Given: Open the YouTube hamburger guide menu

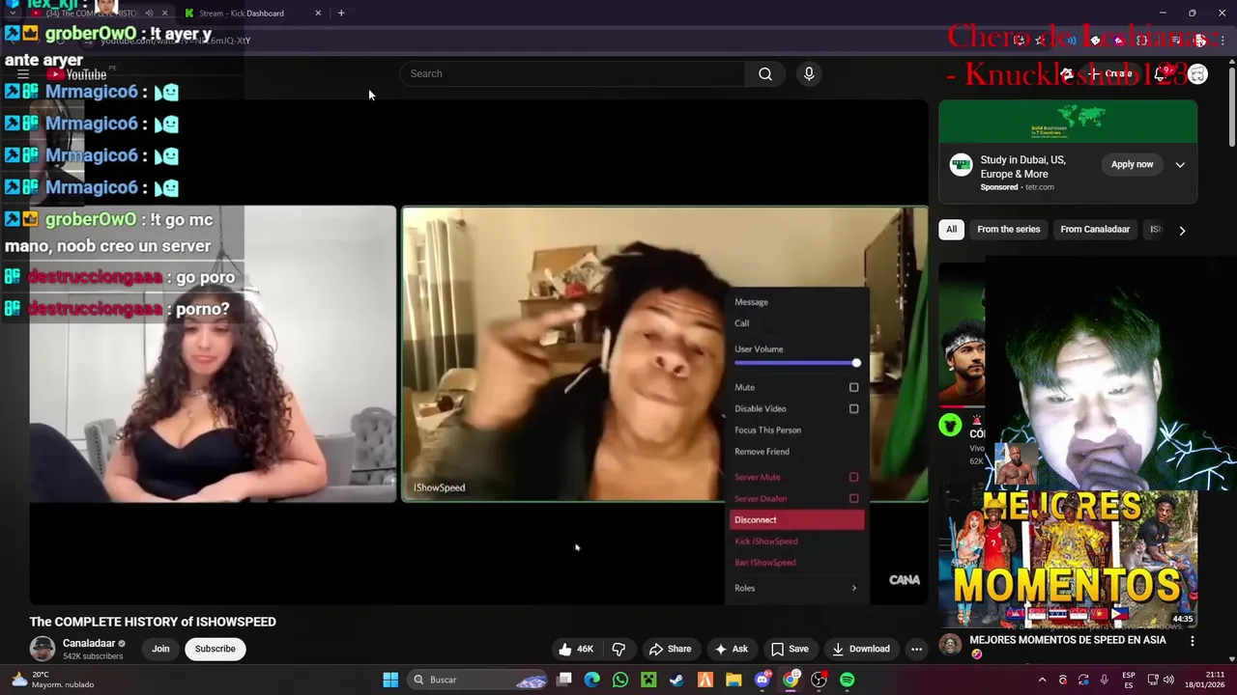Looking at the screenshot, I should pos(23,74).
